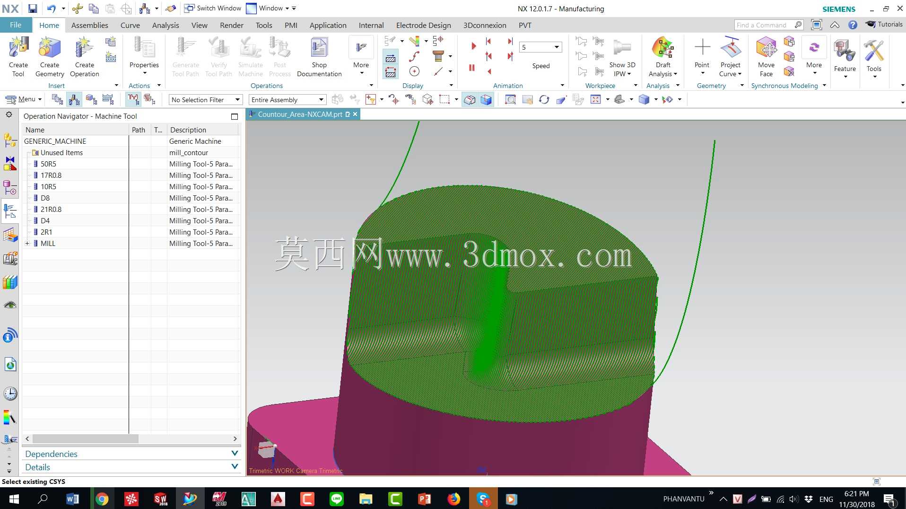Image resolution: width=906 pixels, height=509 pixels.
Task: Toggle the highlighted blue shaded cube button
Action: (x=486, y=99)
